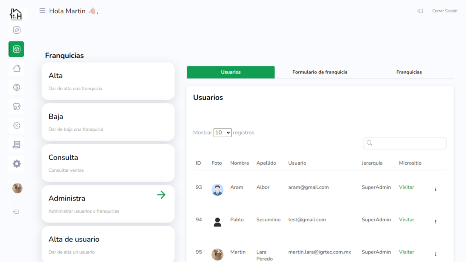Image resolution: width=466 pixels, height=262 pixels.
Task: Click the user search input field
Action: click(408, 143)
